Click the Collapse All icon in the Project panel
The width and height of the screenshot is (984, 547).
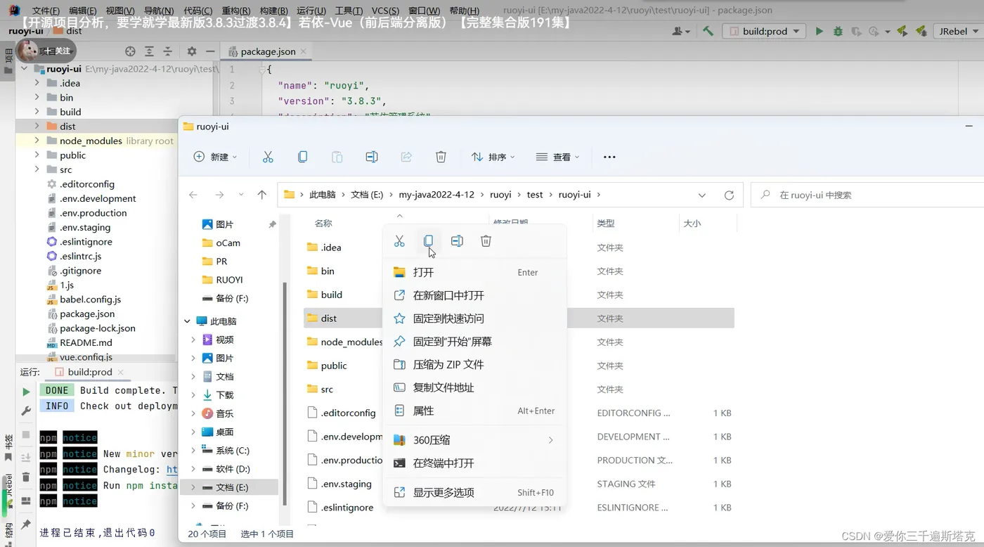(x=168, y=51)
